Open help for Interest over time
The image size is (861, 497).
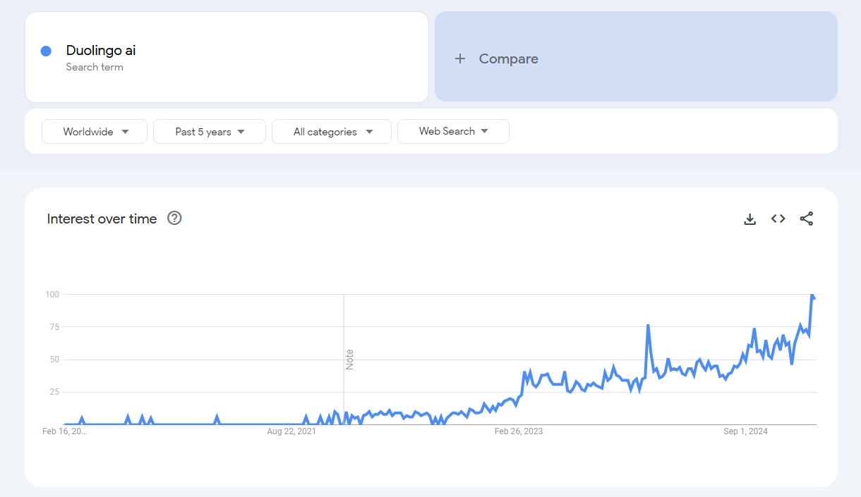point(174,218)
